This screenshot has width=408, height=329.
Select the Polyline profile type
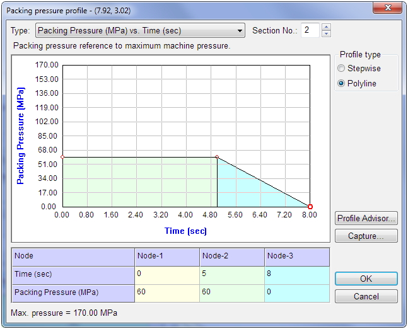tap(357, 83)
